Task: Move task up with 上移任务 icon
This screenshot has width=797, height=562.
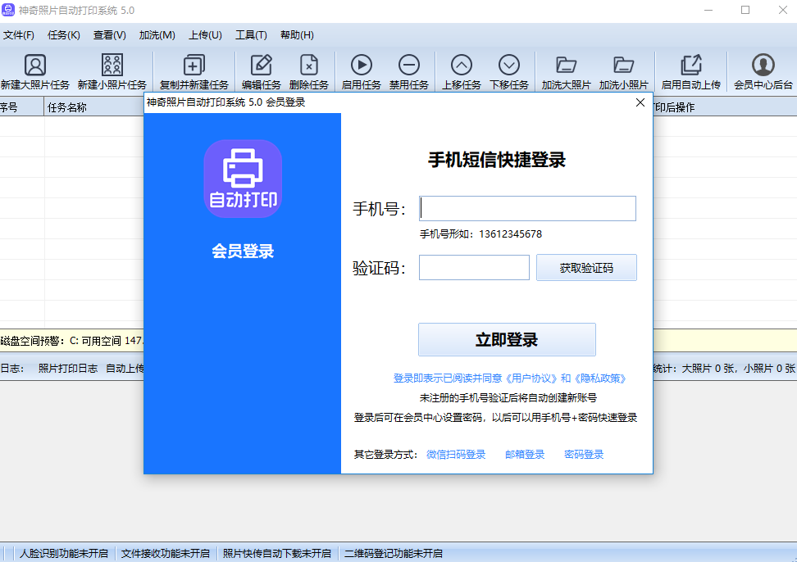Action: point(462,66)
